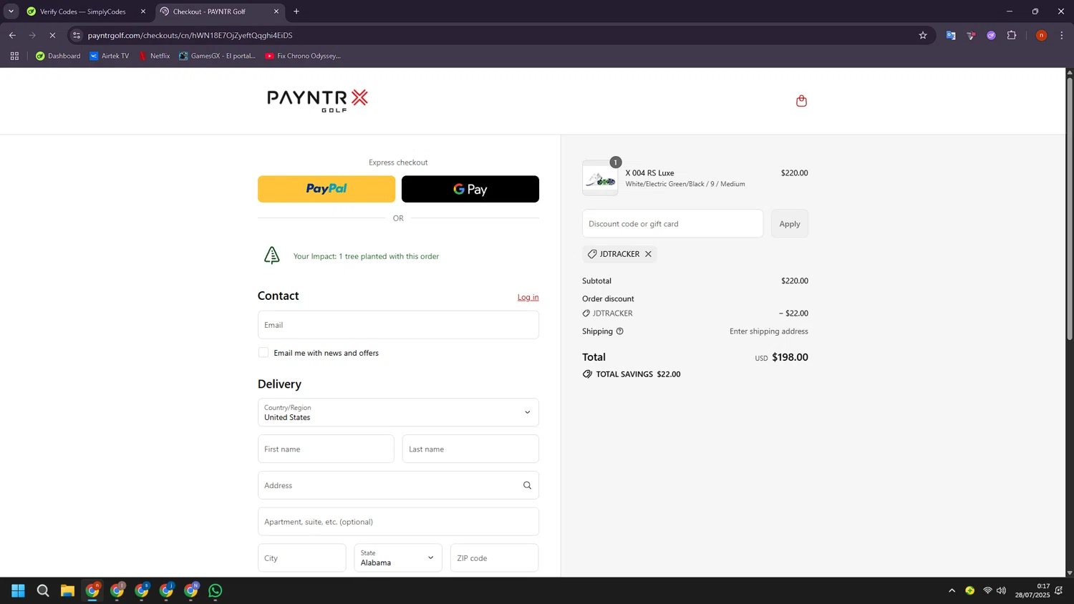The image size is (1074, 604).
Task: Click the Log in link
Action: tap(528, 297)
